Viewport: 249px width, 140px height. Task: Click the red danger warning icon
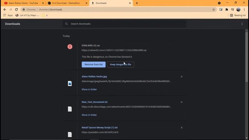(x=70, y=47)
